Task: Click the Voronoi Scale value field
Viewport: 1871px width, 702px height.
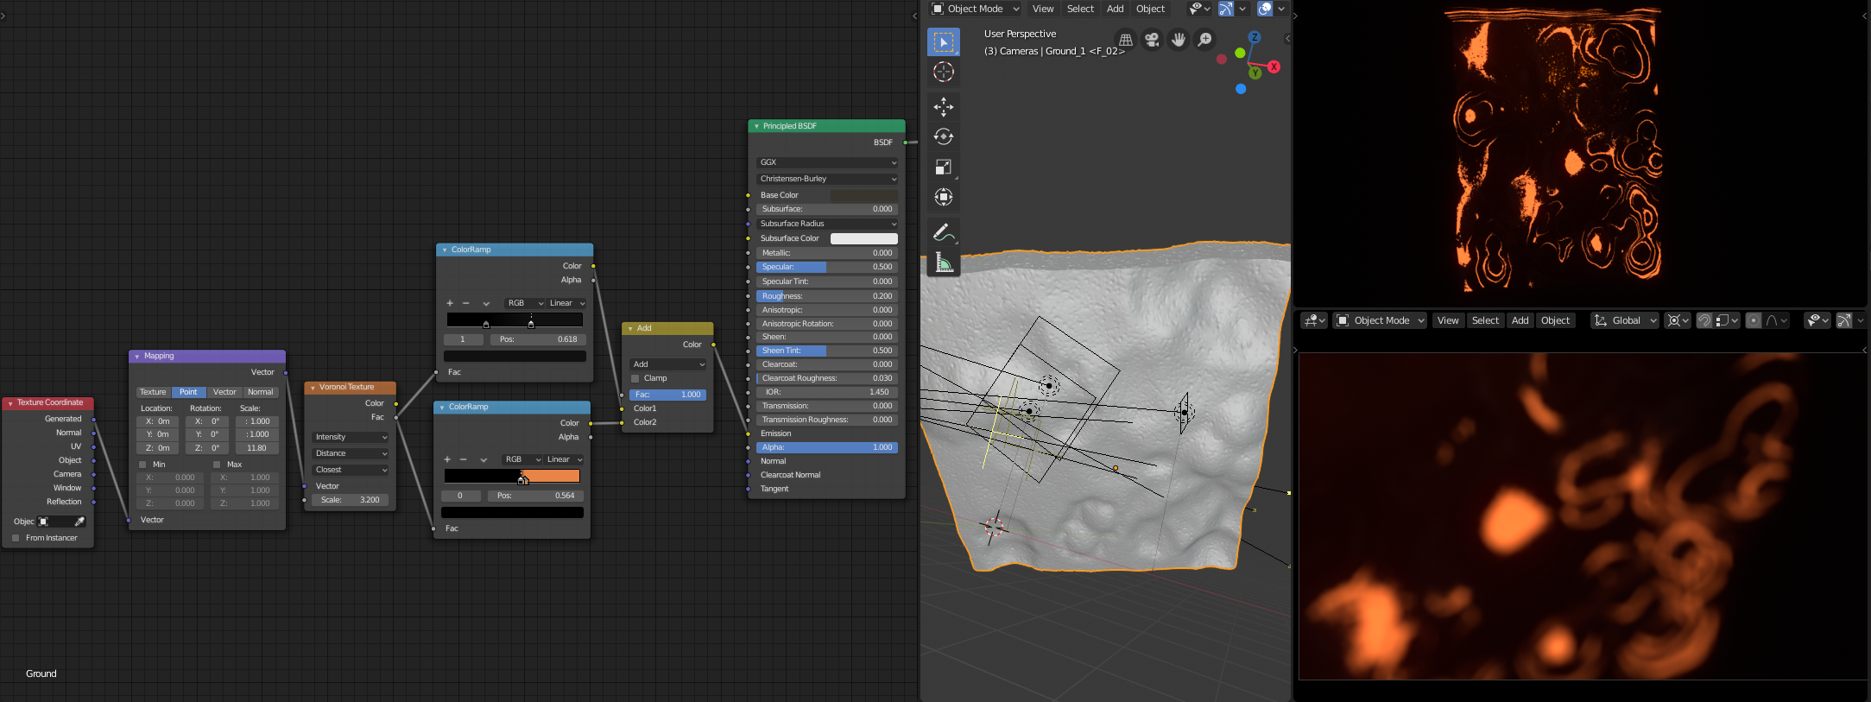Action: 351,500
